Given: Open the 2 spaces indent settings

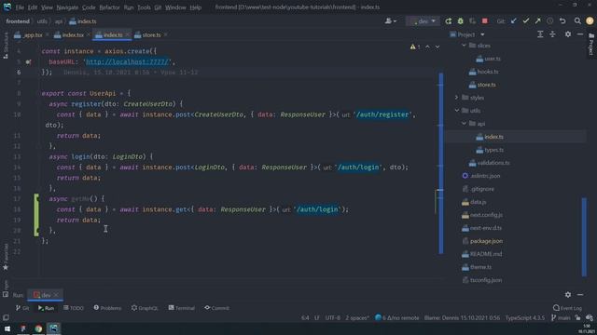Looking at the screenshot, I should click(357, 318).
